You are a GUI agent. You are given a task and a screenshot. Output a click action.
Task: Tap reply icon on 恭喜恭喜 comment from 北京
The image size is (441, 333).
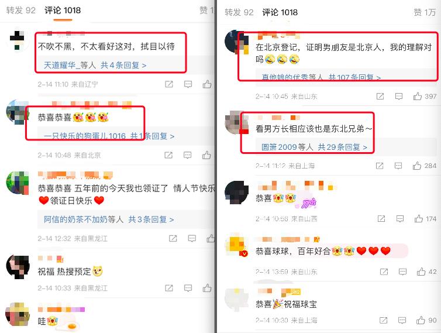coord(188,155)
